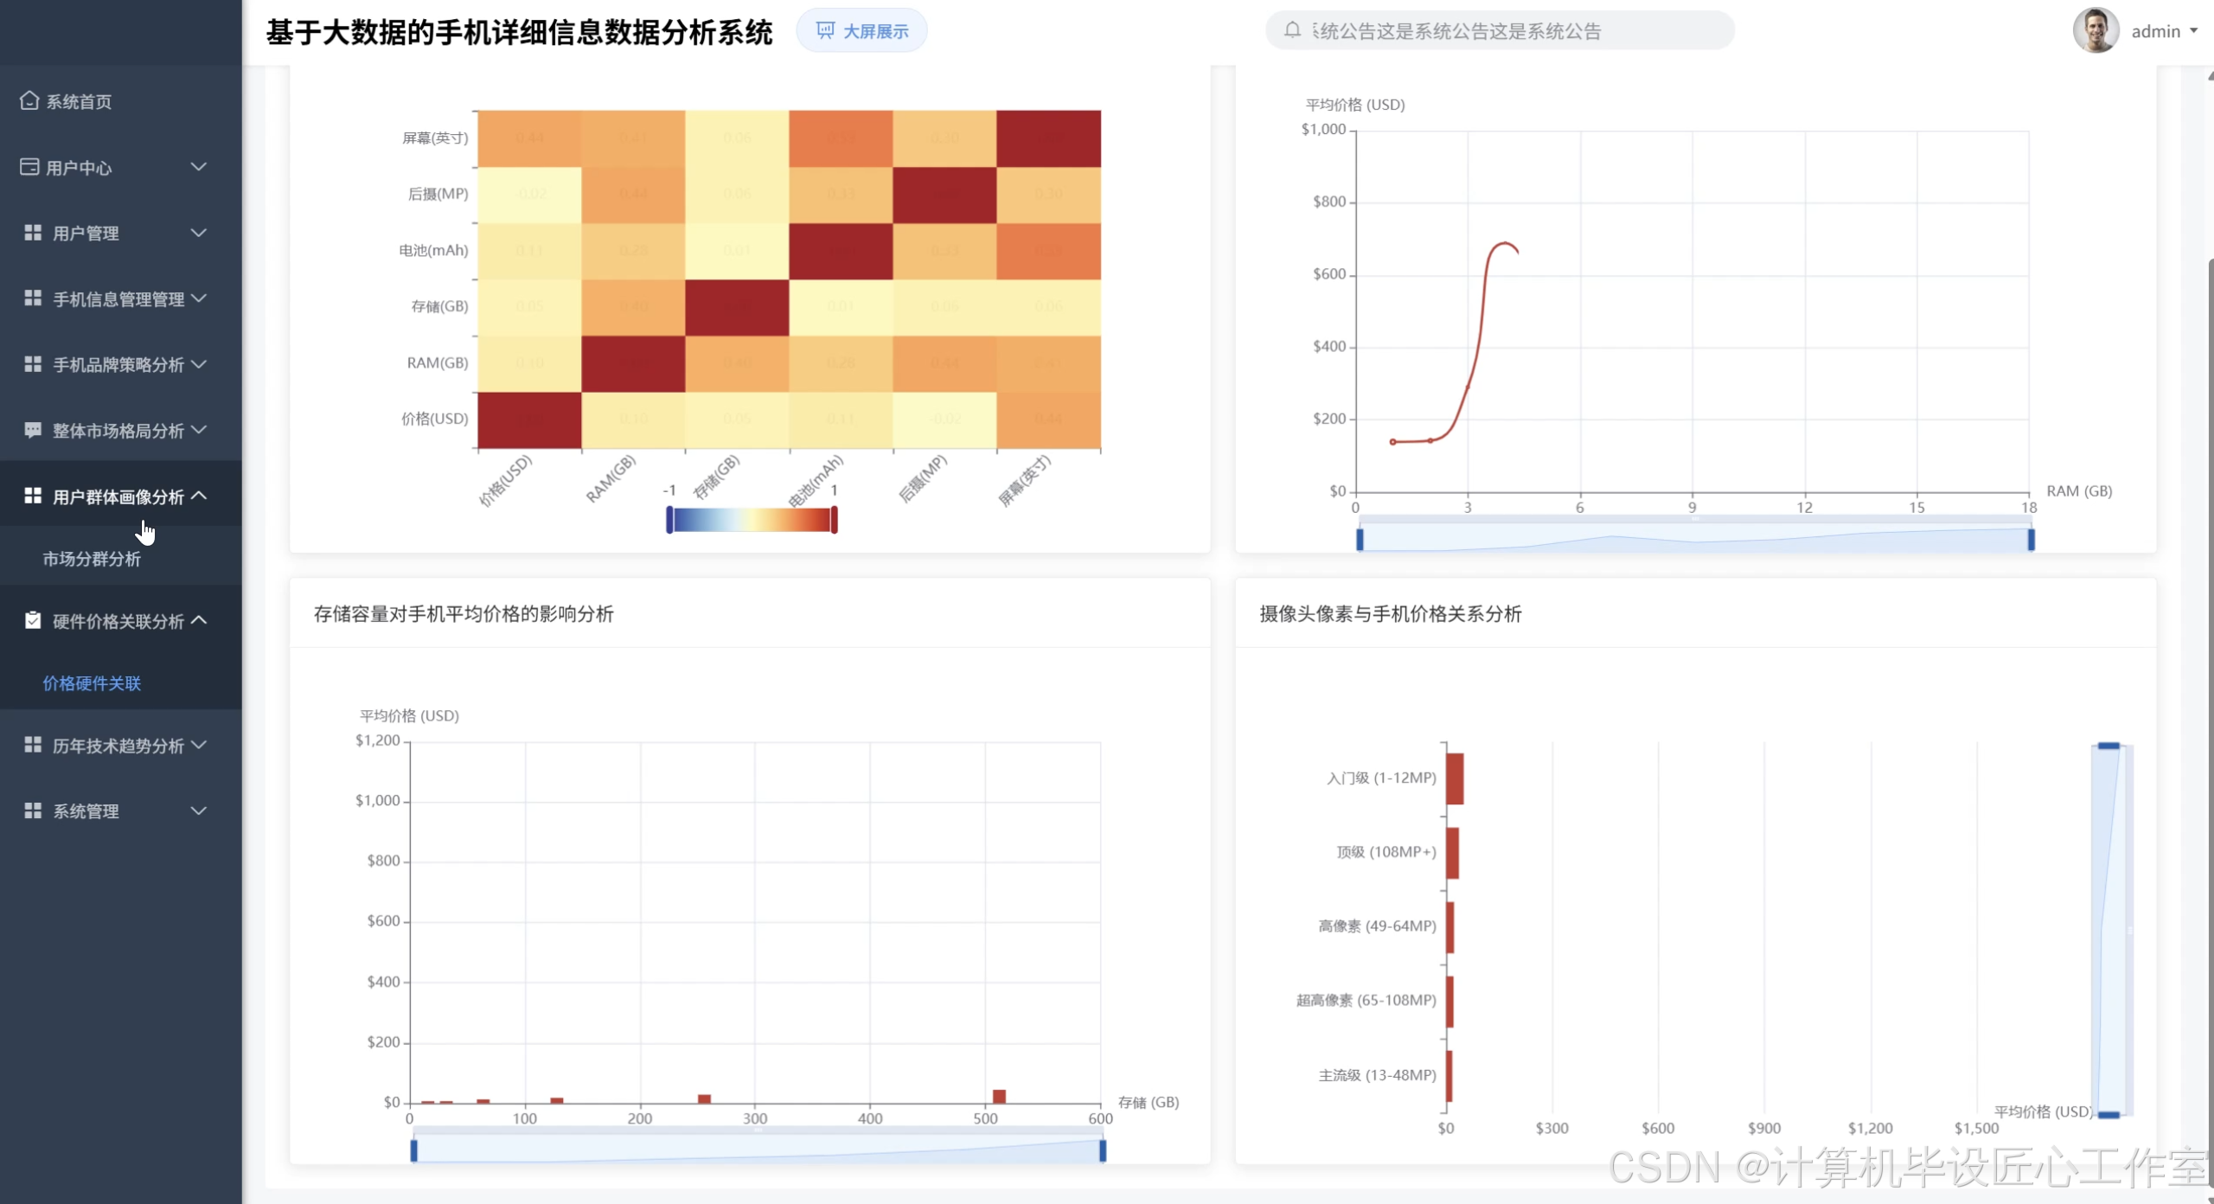Expand the 手机品牌策略分析 chevron

(199, 364)
